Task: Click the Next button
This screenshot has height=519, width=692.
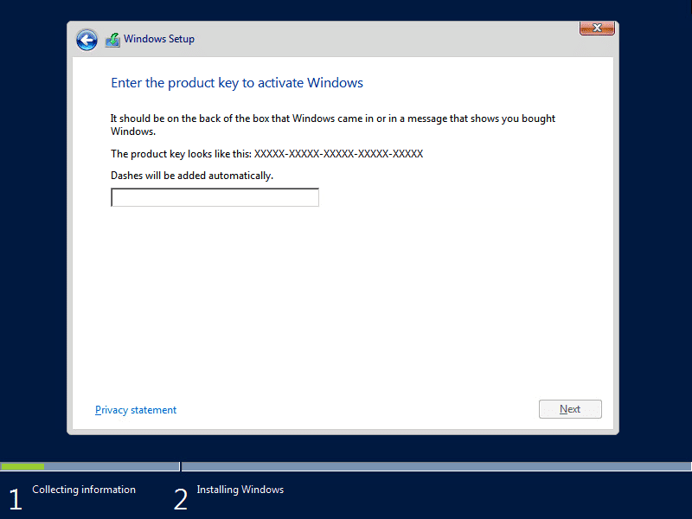Action: (570, 408)
